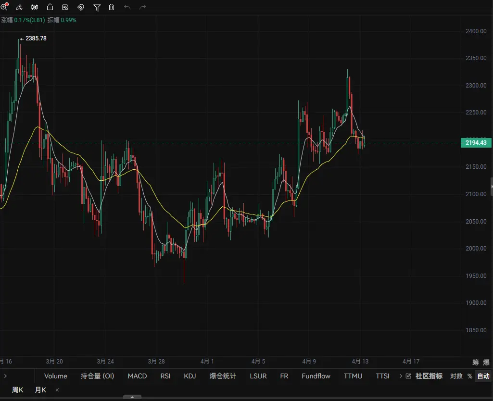This screenshot has width=493, height=401.
Task: Click the 2194.43 current price label
Action: click(476, 143)
